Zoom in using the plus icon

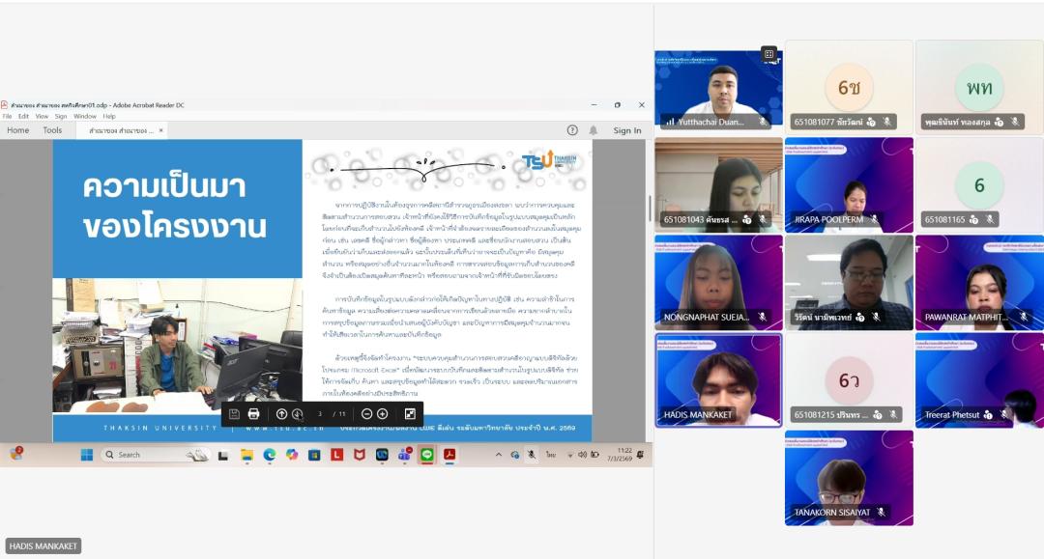[382, 413]
